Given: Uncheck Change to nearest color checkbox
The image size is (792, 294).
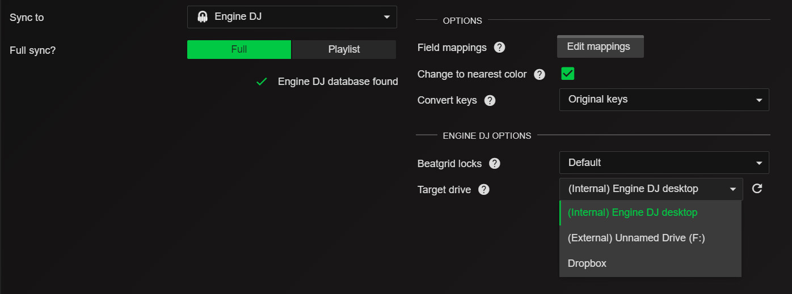Looking at the screenshot, I should click(567, 74).
